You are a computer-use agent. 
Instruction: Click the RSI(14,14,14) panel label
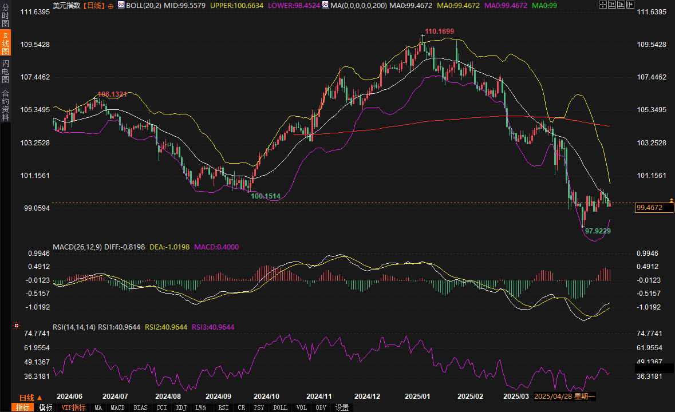click(74, 327)
